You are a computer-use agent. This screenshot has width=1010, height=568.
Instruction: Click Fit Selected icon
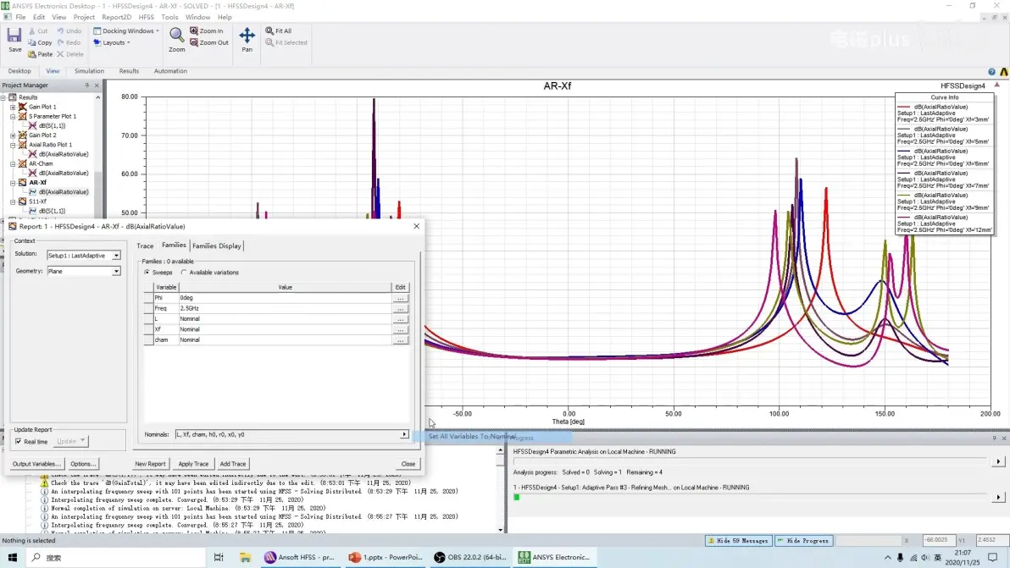point(286,42)
